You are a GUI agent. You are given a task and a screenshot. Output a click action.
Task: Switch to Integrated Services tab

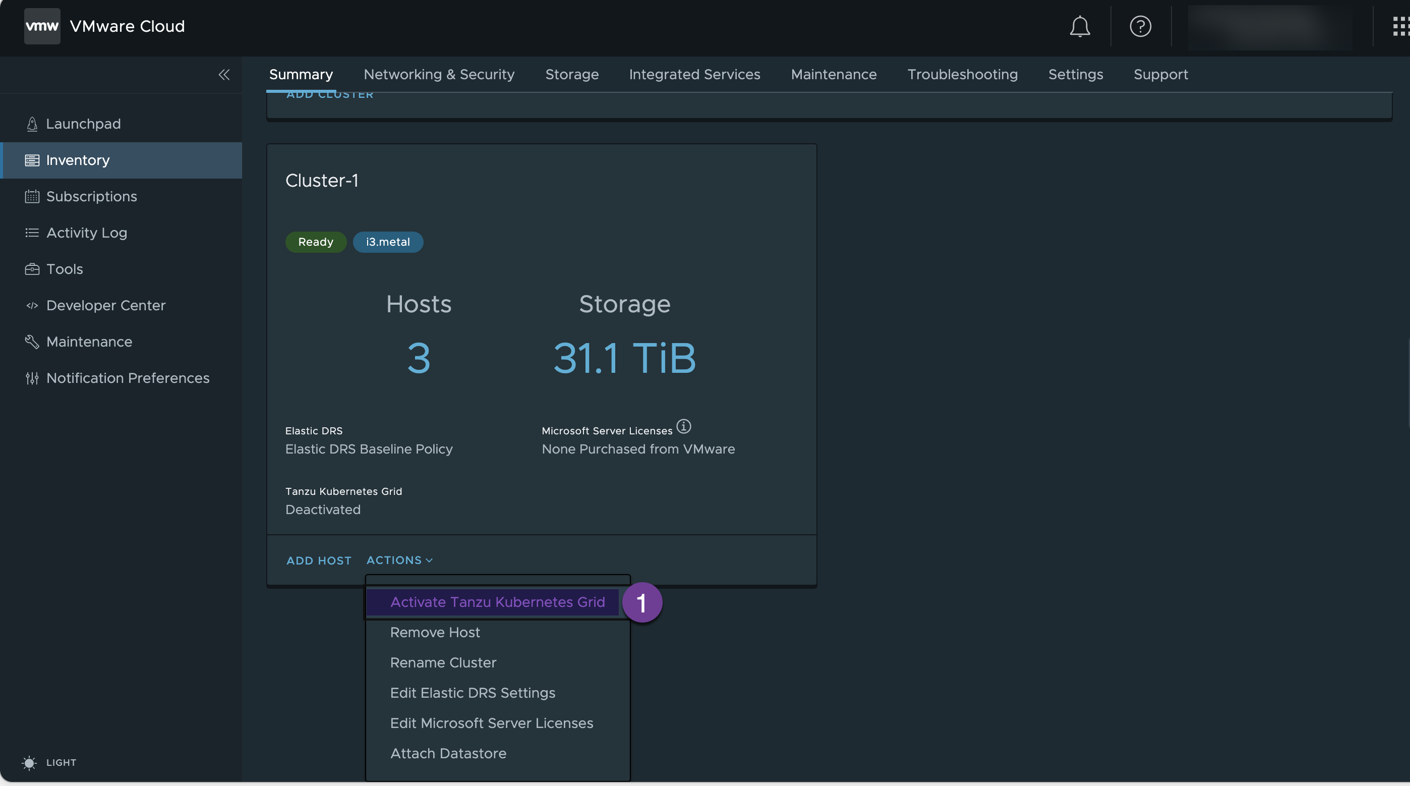point(694,74)
